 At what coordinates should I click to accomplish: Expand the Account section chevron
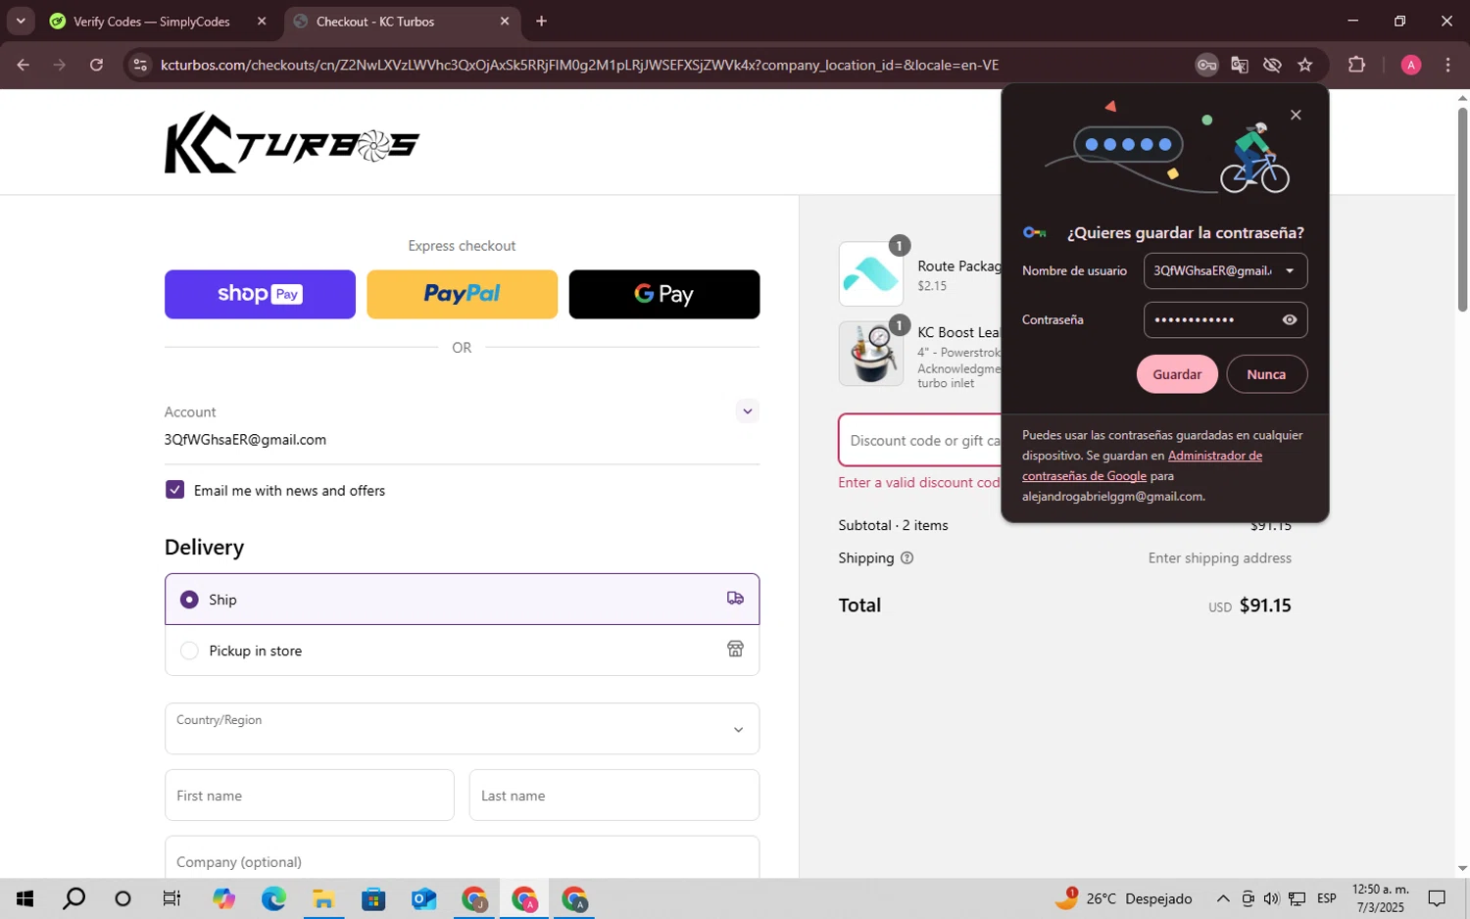748,411
